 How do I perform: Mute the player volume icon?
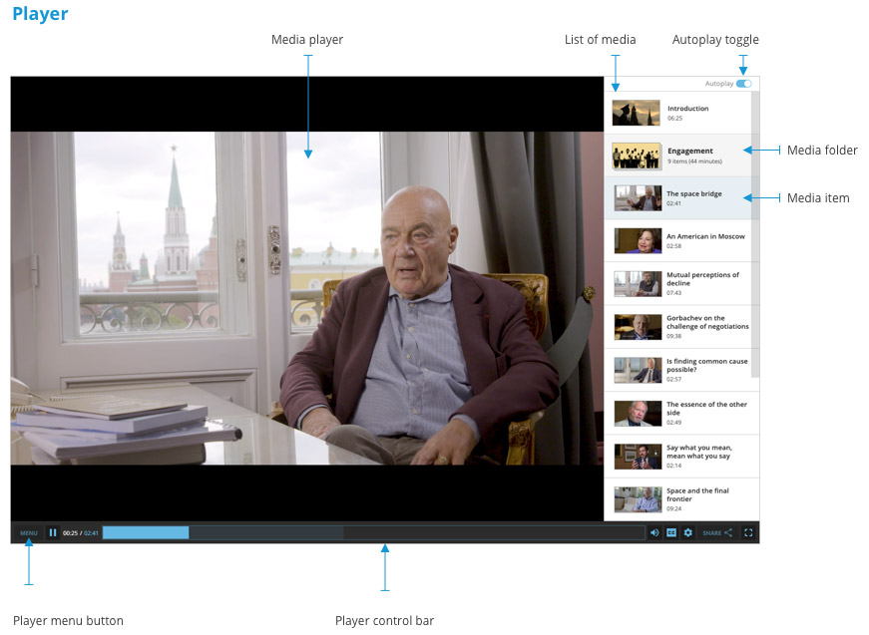click(654, 533)
